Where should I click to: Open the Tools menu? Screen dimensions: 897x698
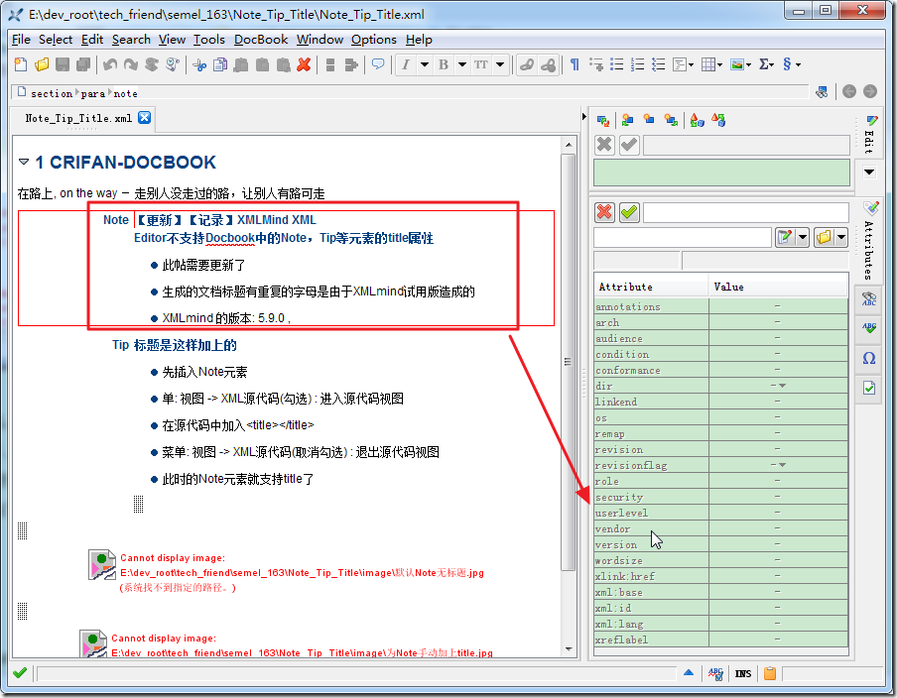[x=208, y=40]
